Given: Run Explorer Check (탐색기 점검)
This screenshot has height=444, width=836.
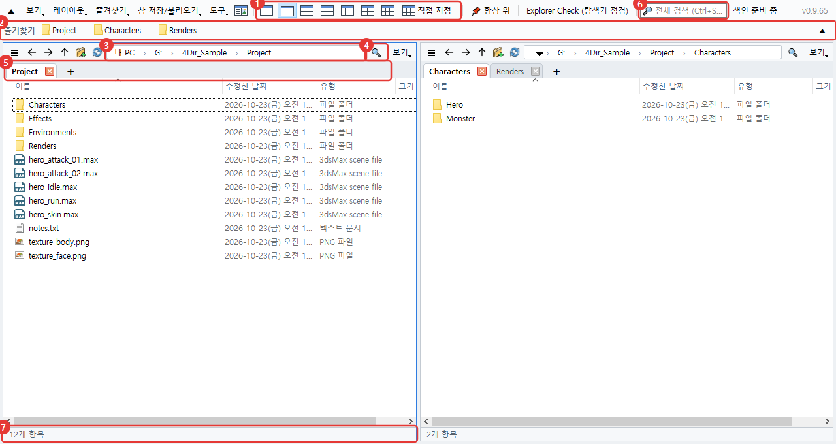Looking at the screenshot, I should [x=577, y=10].
